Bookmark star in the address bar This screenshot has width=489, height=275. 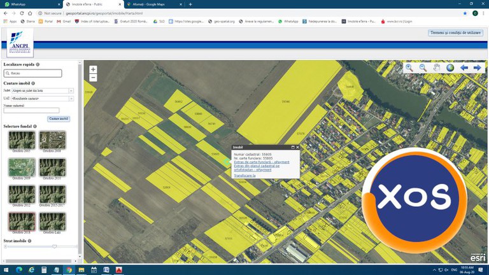click(x=465, y=13)
